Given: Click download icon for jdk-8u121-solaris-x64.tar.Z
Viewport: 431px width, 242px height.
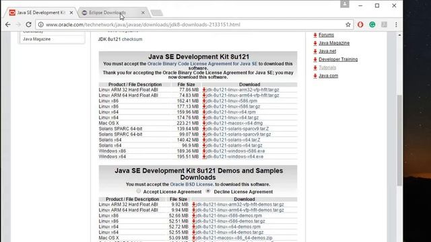Looking at the screenshot, I should (204, 140).
